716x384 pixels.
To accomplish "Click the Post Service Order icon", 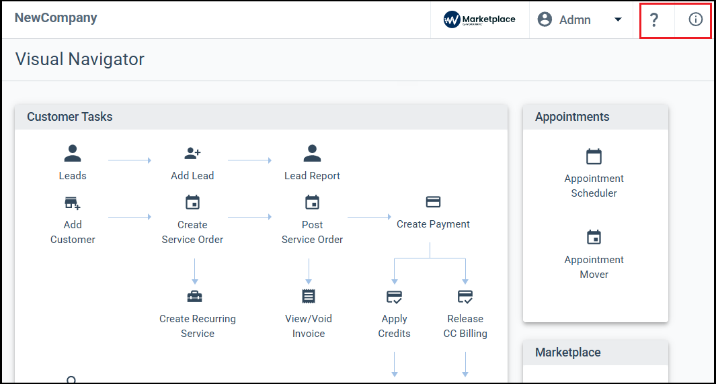I will [312, 203].
